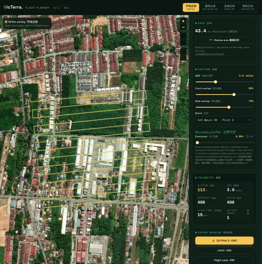Click the Side overlap slider handle
Viewport: 262px width, 264px height.
click(x=229, y=107)
